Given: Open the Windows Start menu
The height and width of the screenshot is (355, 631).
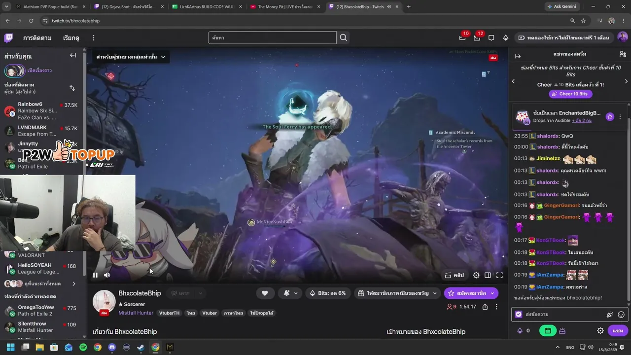Looking at the screenshot, I should [10, 347].
